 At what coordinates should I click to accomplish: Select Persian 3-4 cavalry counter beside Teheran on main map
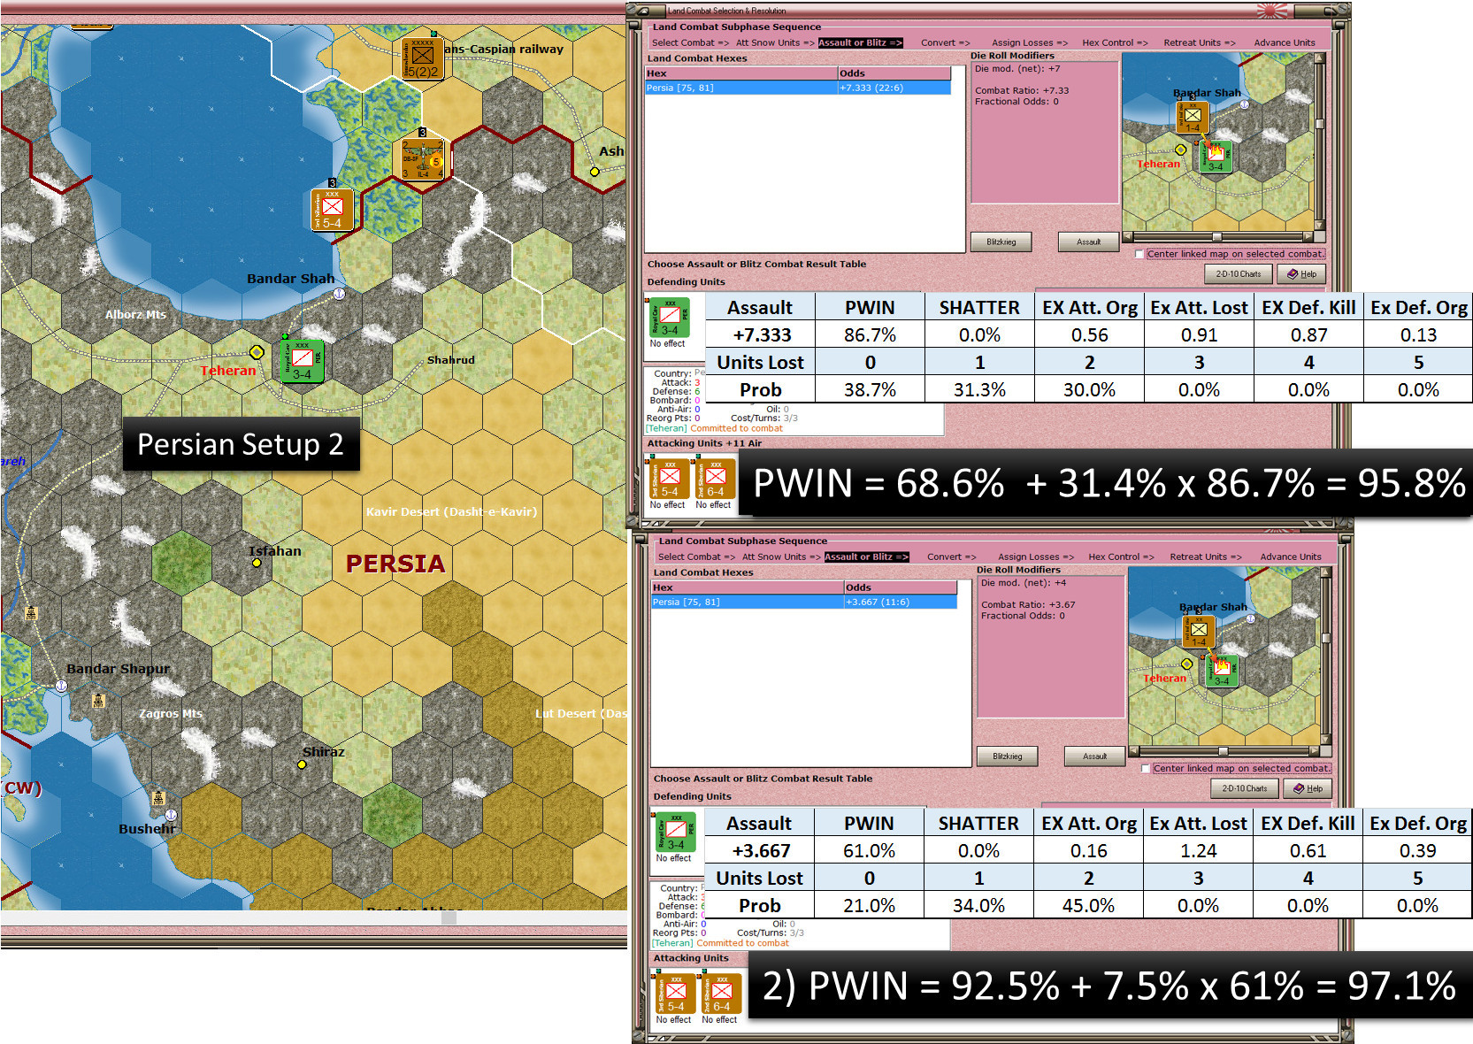pyautogui.click(x=303, y=360)
